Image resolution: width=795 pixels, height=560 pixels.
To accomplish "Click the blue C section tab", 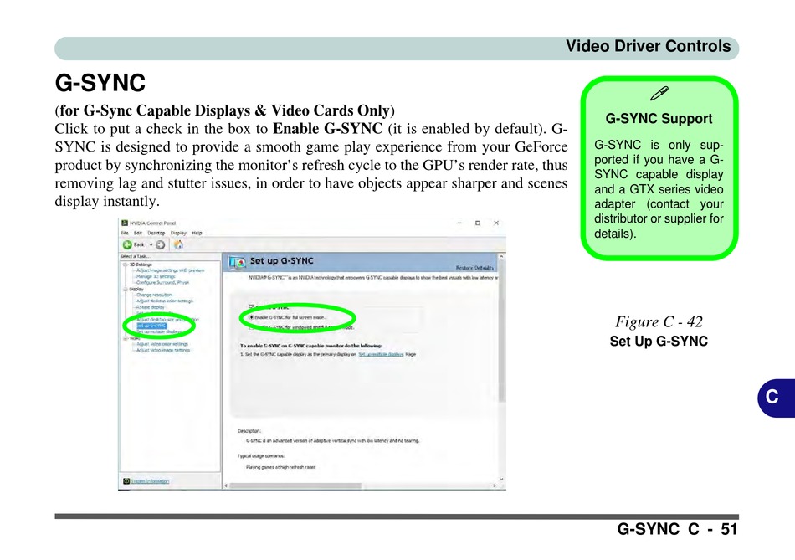I will (776, 398).
